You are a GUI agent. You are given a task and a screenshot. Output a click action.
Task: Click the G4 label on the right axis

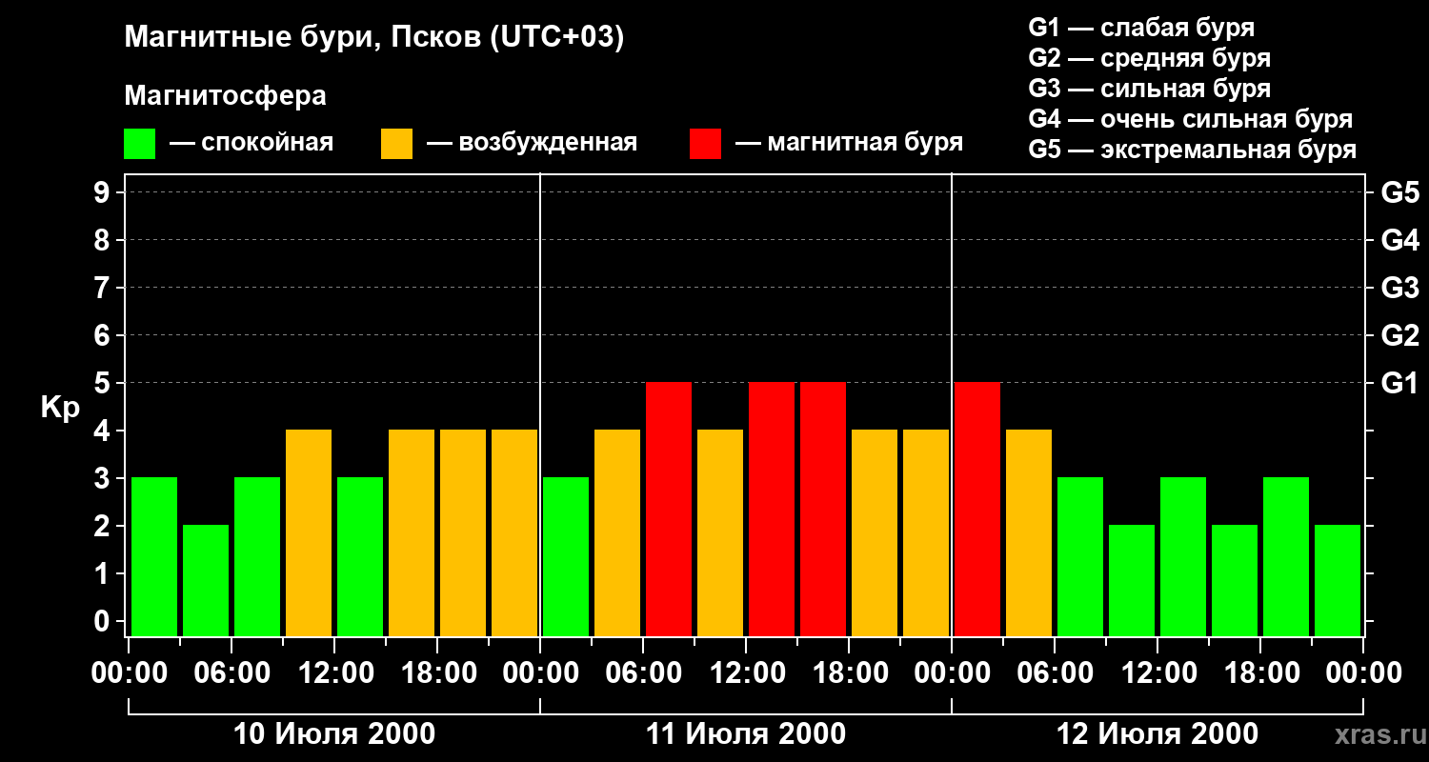pos(1400,240)
